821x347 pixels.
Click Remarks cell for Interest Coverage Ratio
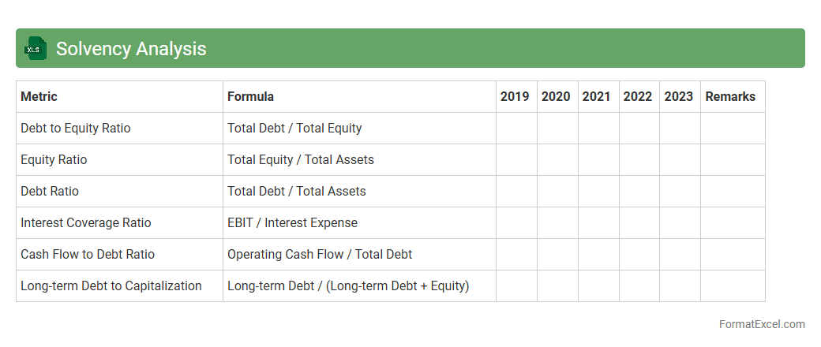coord(733,223)
